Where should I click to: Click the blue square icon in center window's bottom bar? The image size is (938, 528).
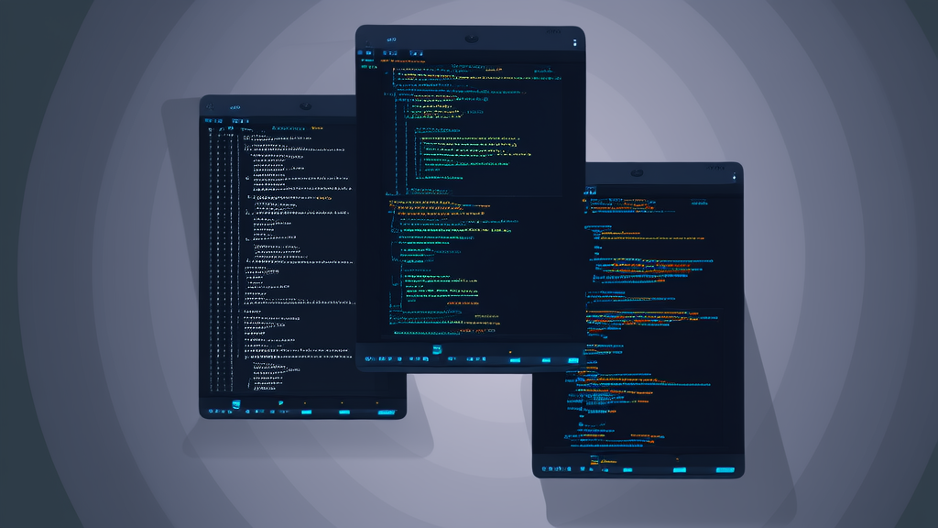click(438, 349)
